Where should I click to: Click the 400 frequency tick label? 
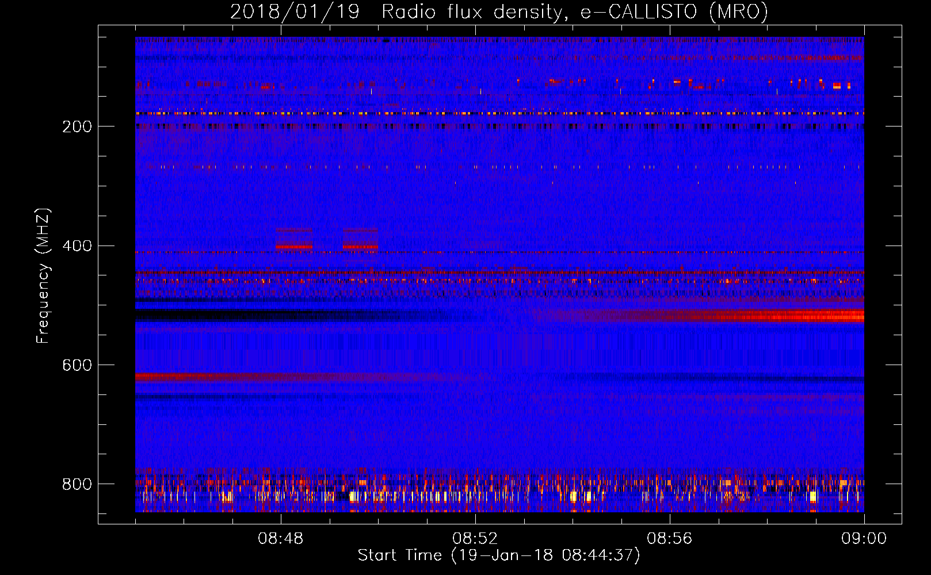[77, 246]
